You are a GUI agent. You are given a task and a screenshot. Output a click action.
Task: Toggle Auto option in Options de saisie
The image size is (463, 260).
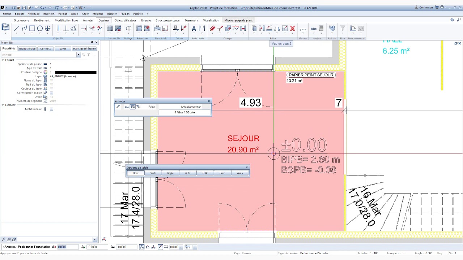click(x=188, y=173)
